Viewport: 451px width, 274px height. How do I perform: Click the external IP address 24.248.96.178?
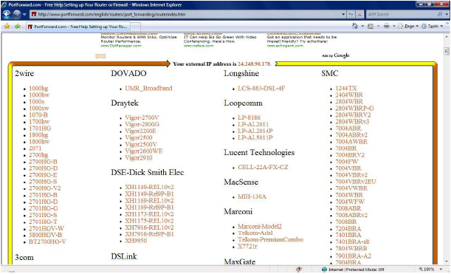click(254, 64)
